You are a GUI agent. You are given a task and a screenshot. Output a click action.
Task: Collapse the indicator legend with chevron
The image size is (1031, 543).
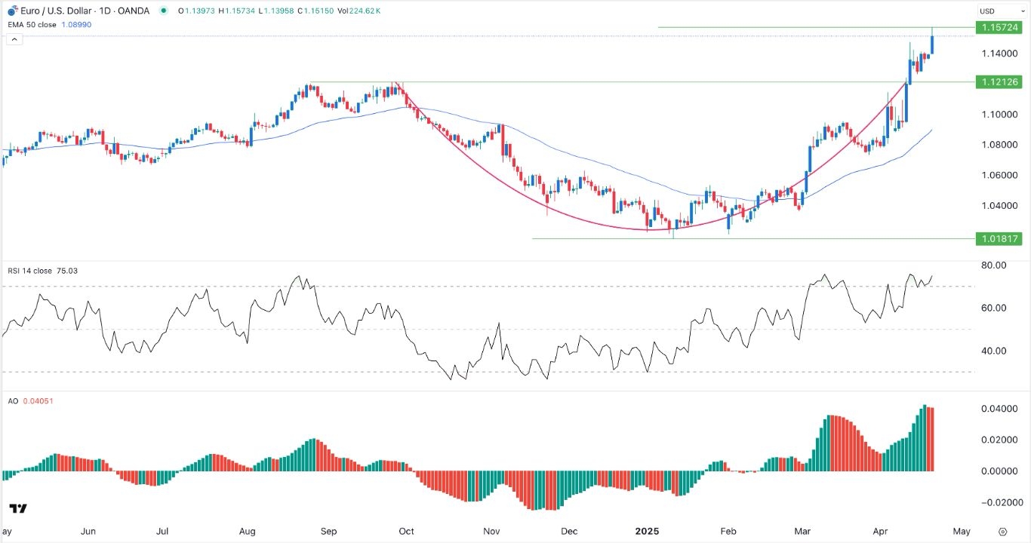point(14,38)
